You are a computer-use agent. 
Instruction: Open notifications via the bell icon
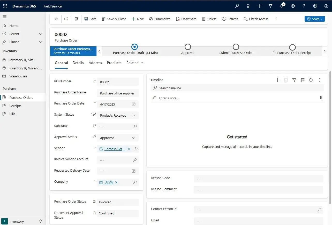click(282, 6)
